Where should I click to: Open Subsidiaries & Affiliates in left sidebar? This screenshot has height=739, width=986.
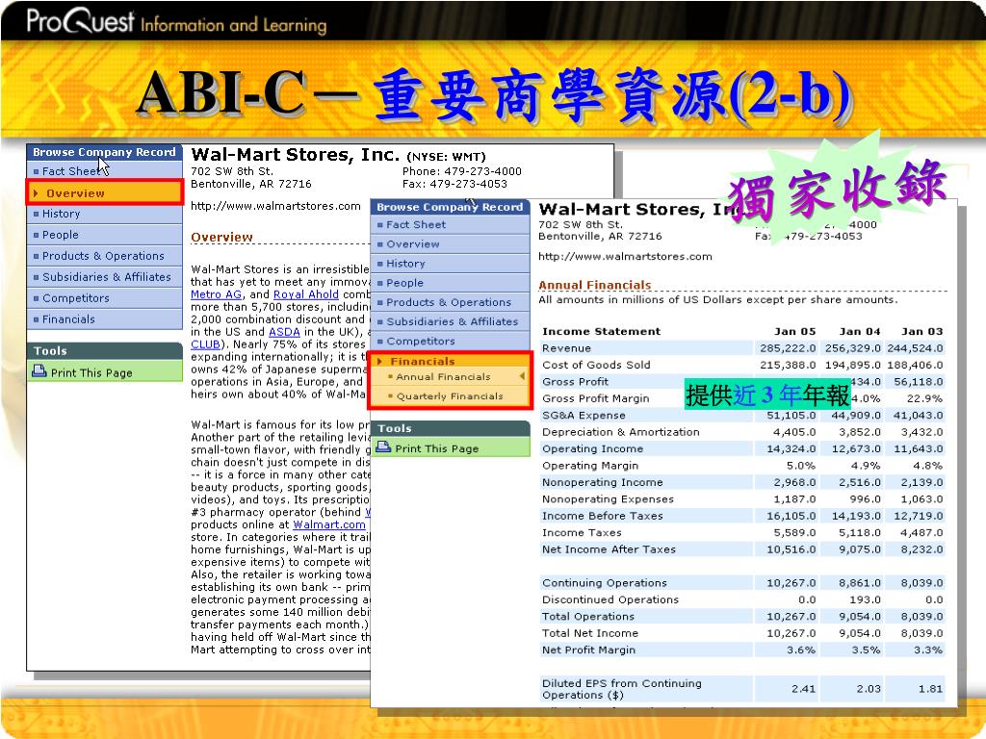pyautogui.click(x=106, y=277)
